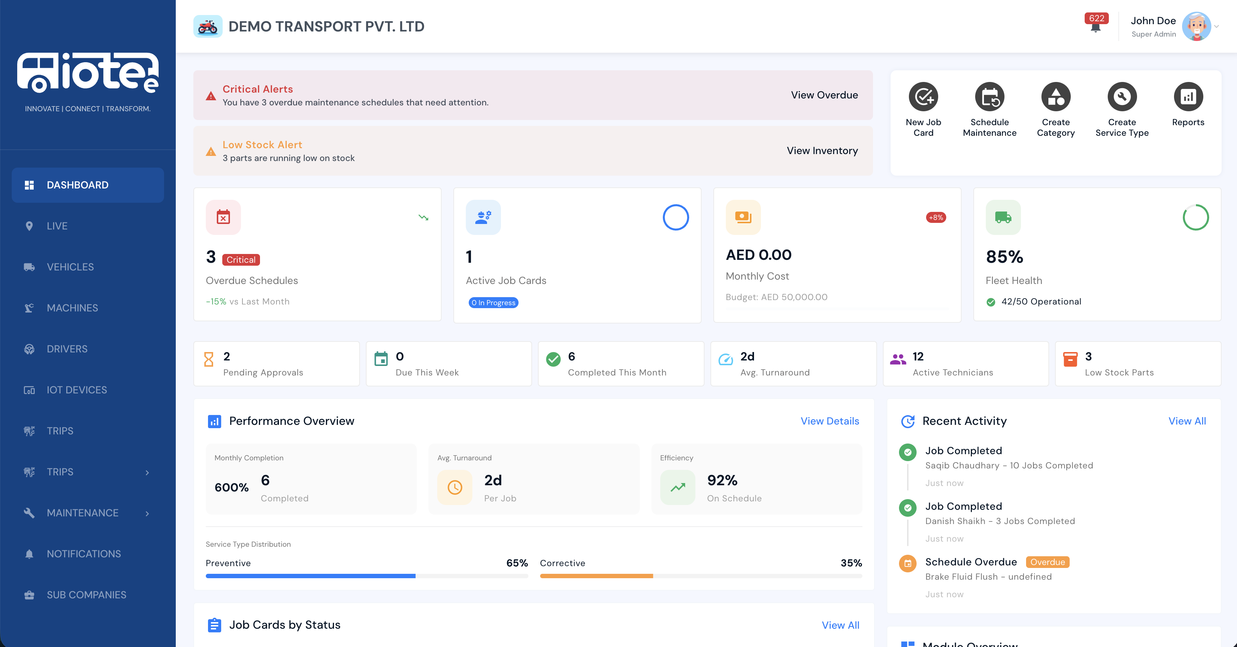Open the Machines section in sidebar
Image resolution: width=1237 pixels, height=647 pixels.
[x=73, y=308]
